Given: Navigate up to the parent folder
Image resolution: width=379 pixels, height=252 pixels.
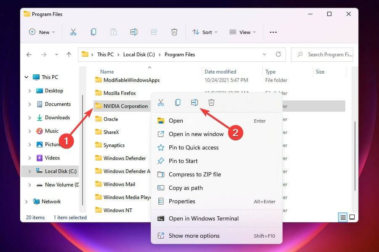Looking at the screenshot, I should click(69, 54).
